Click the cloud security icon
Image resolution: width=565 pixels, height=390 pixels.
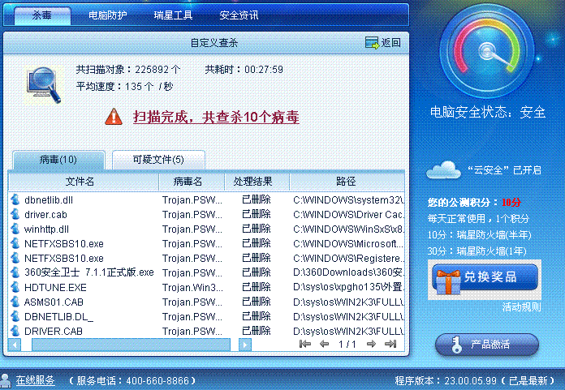443,169
